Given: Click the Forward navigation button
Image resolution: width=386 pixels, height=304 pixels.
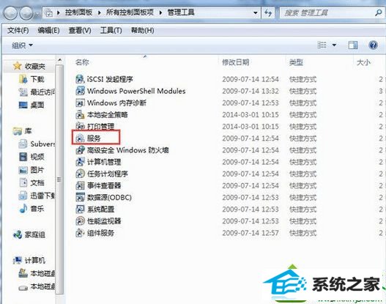Looking at the screenshot, I should [x=26, y=12].
